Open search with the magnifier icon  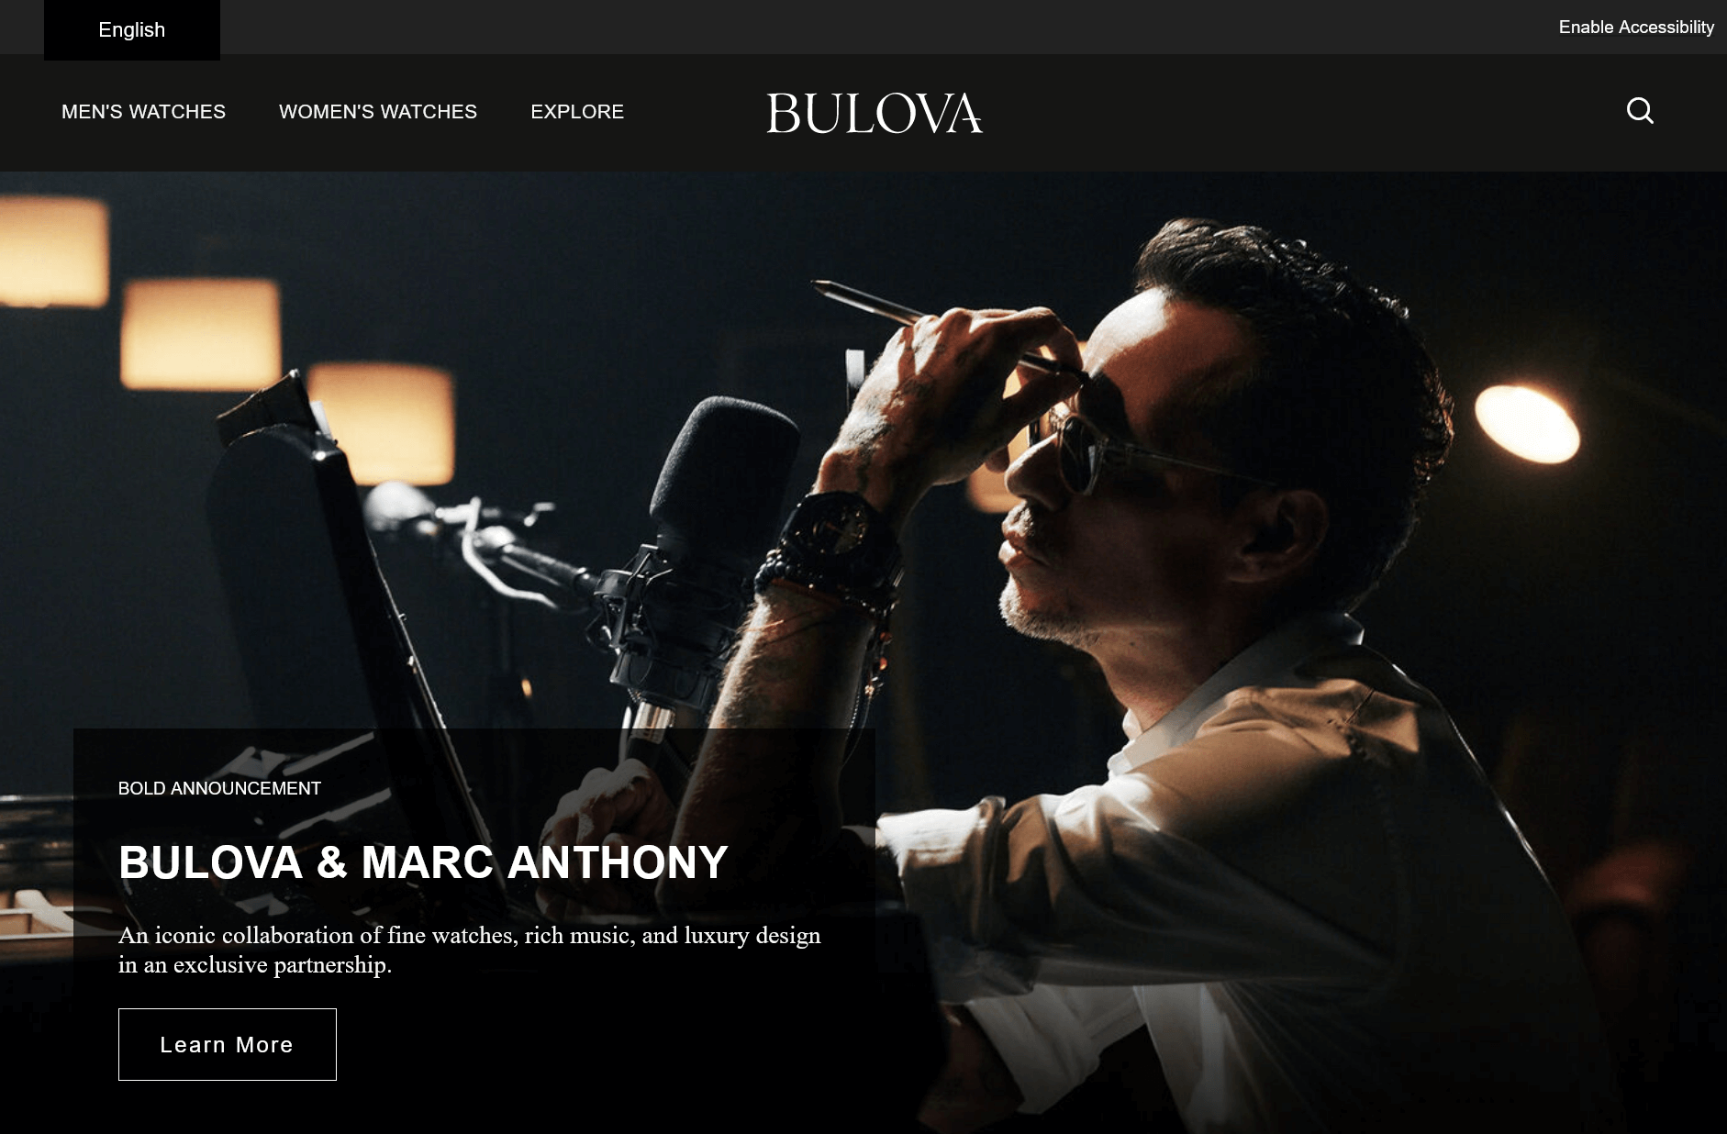(1640, 111)
